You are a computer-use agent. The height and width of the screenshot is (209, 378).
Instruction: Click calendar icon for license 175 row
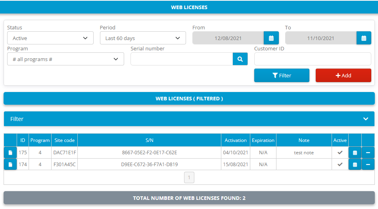point(355,153)
